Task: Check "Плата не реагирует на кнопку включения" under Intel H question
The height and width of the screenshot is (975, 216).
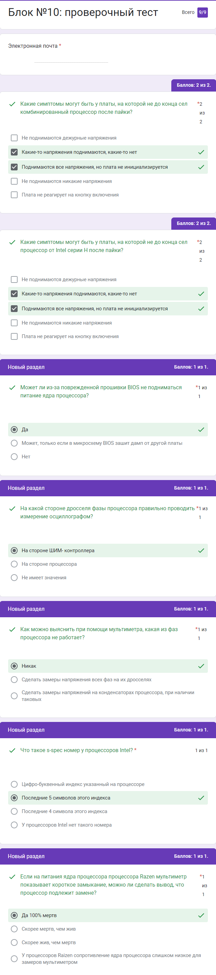Action: (x=14, y=336)
